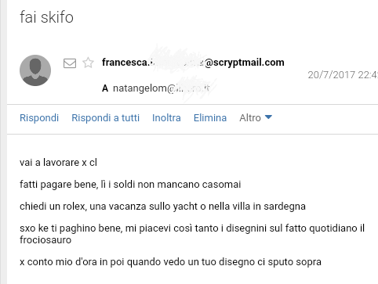Click the left gray sidebar edge
The height and width of the screenshot is (284, 378).
tap(3, 142)
